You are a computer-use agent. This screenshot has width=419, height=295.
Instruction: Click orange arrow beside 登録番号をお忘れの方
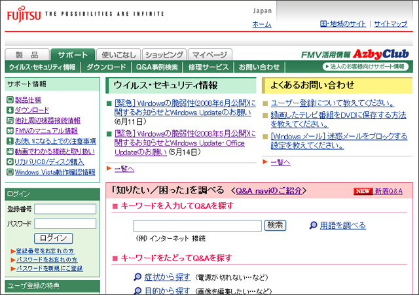coord(13,251)
